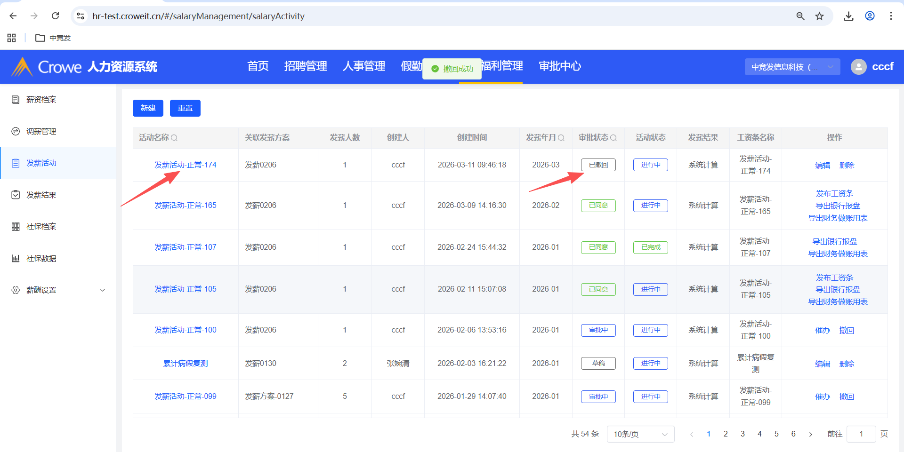
Task: Open 薪资档案 in the sidebar
Action: tap(41, 100)
